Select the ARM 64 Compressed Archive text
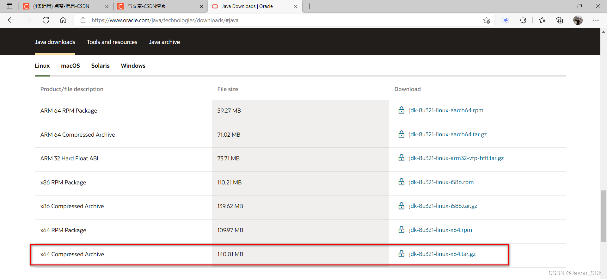 pyautogui.click(x=77, y=135)
